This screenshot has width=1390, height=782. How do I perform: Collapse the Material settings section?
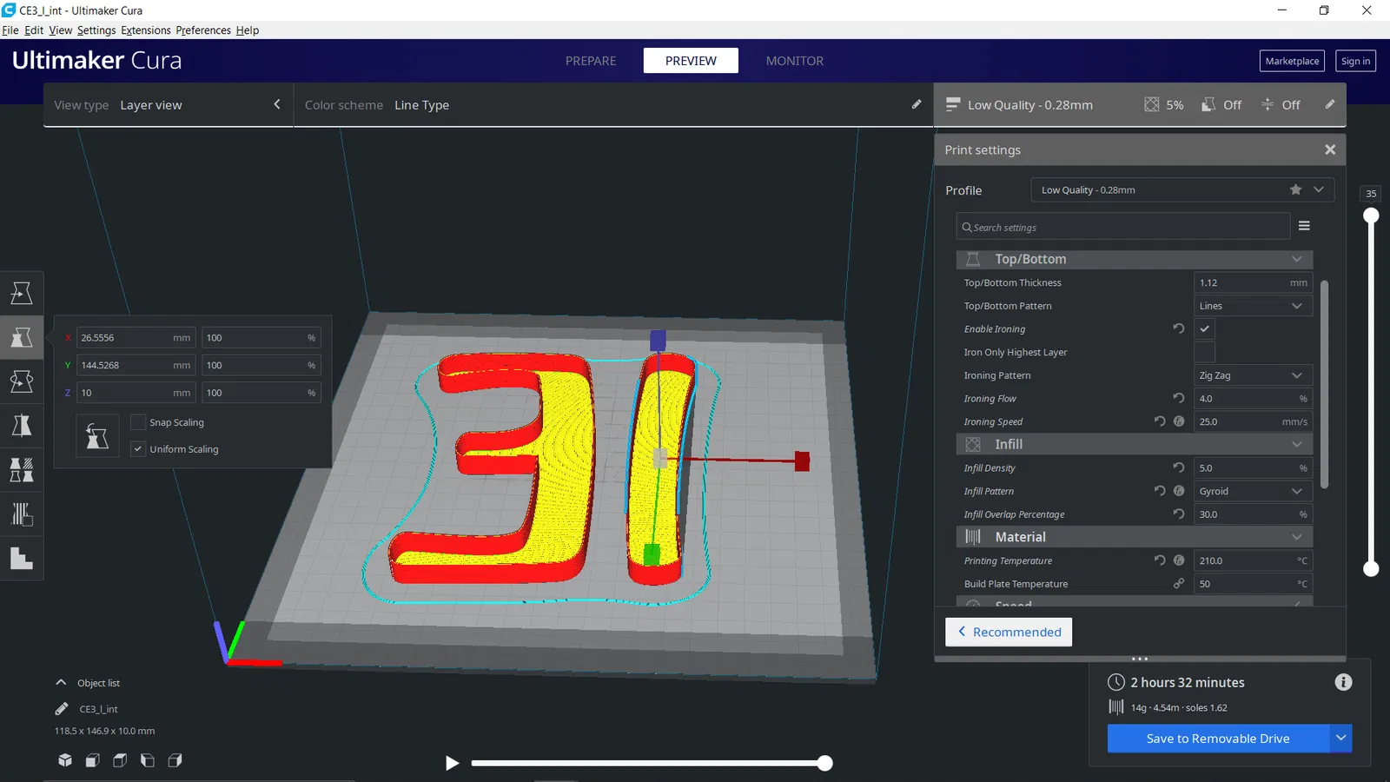[x=1135, y=537]
